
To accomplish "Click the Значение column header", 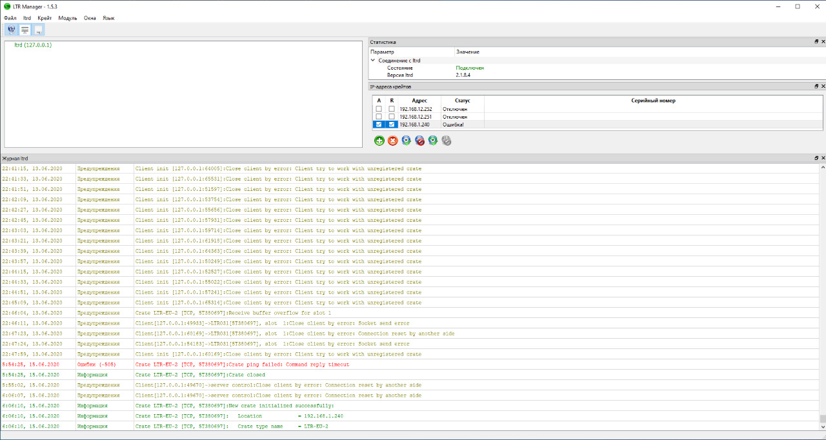I will [x=639, y=52].
